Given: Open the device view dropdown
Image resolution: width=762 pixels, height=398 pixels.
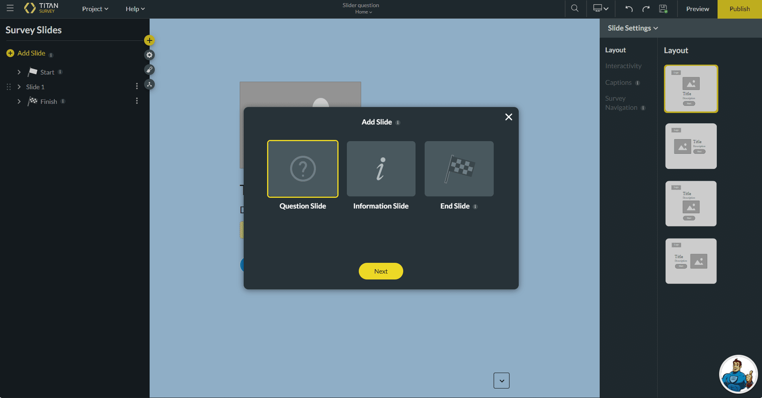Looking at the screenshot, I should (x=600, y=9).
